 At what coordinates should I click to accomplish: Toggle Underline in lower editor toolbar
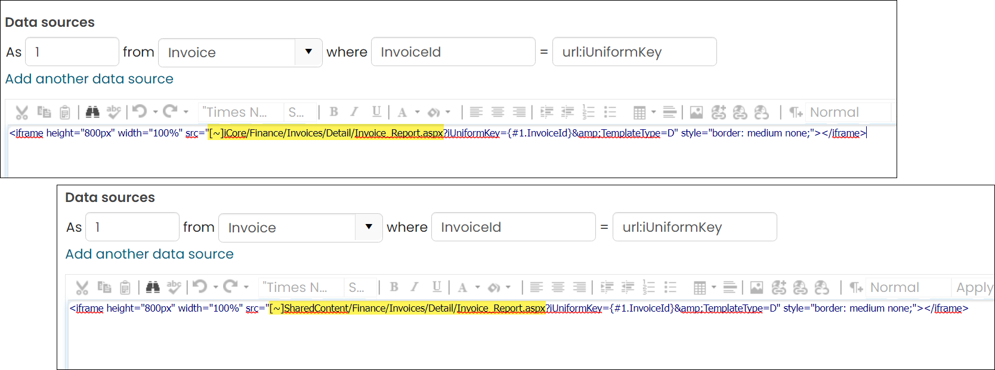[x=437, y=287]
